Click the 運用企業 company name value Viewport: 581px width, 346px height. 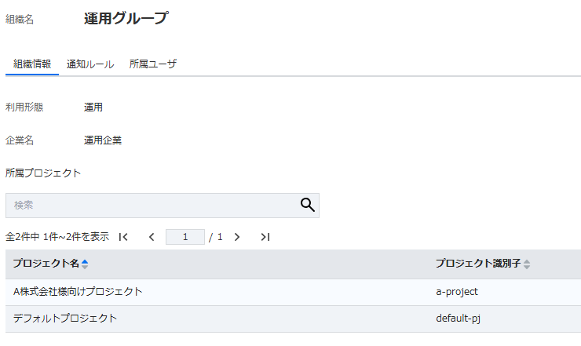(x=103, y=140)
